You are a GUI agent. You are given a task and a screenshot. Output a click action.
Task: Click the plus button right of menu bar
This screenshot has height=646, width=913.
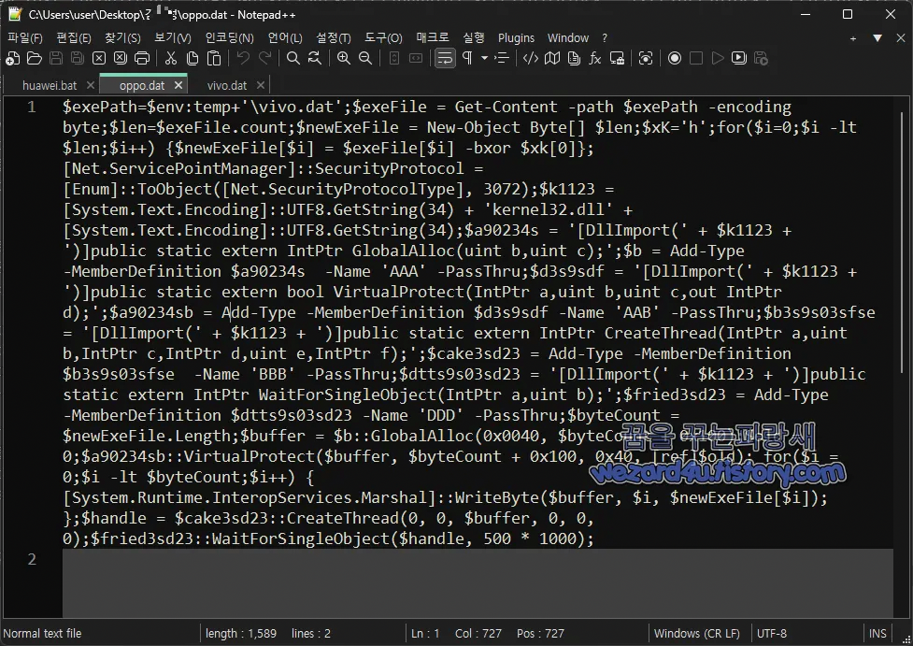coord(852,38)
